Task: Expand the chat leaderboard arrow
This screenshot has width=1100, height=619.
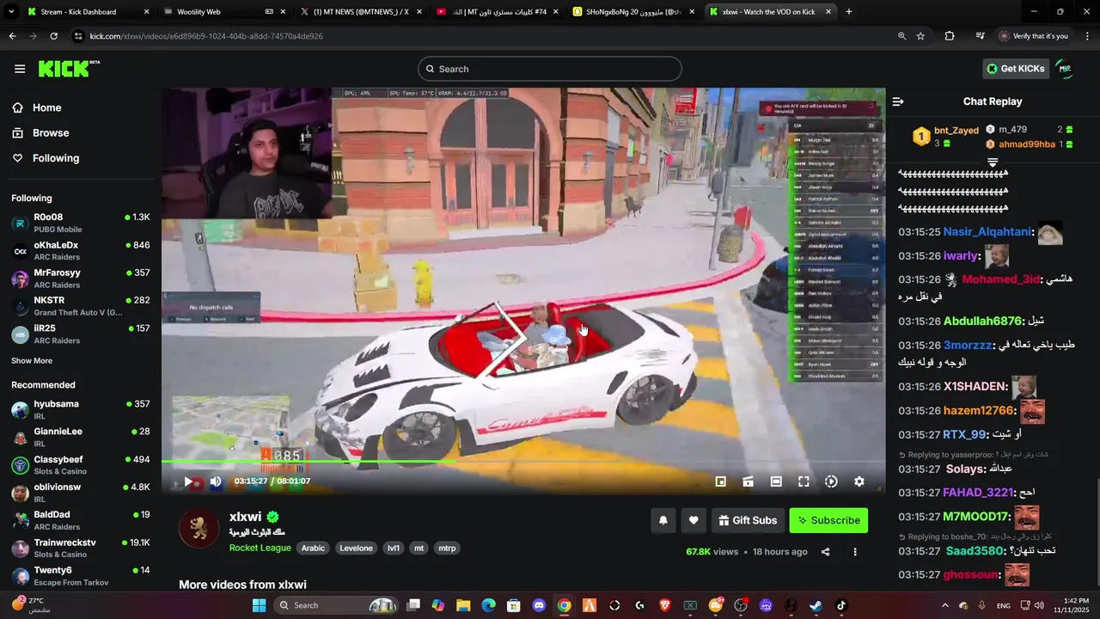Action: tap(993, 162)
